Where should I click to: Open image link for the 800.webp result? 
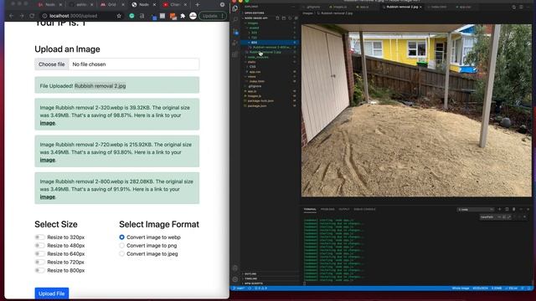(48, 196)
